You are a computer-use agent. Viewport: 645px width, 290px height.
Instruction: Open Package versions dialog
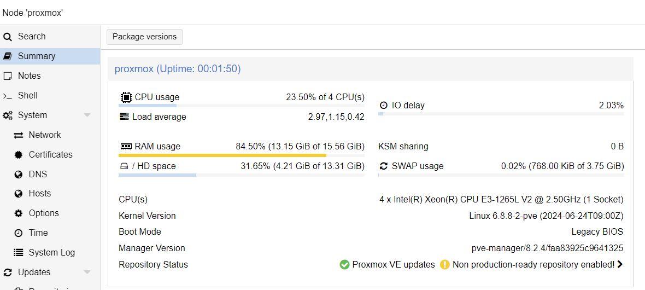tap(144, 37)
